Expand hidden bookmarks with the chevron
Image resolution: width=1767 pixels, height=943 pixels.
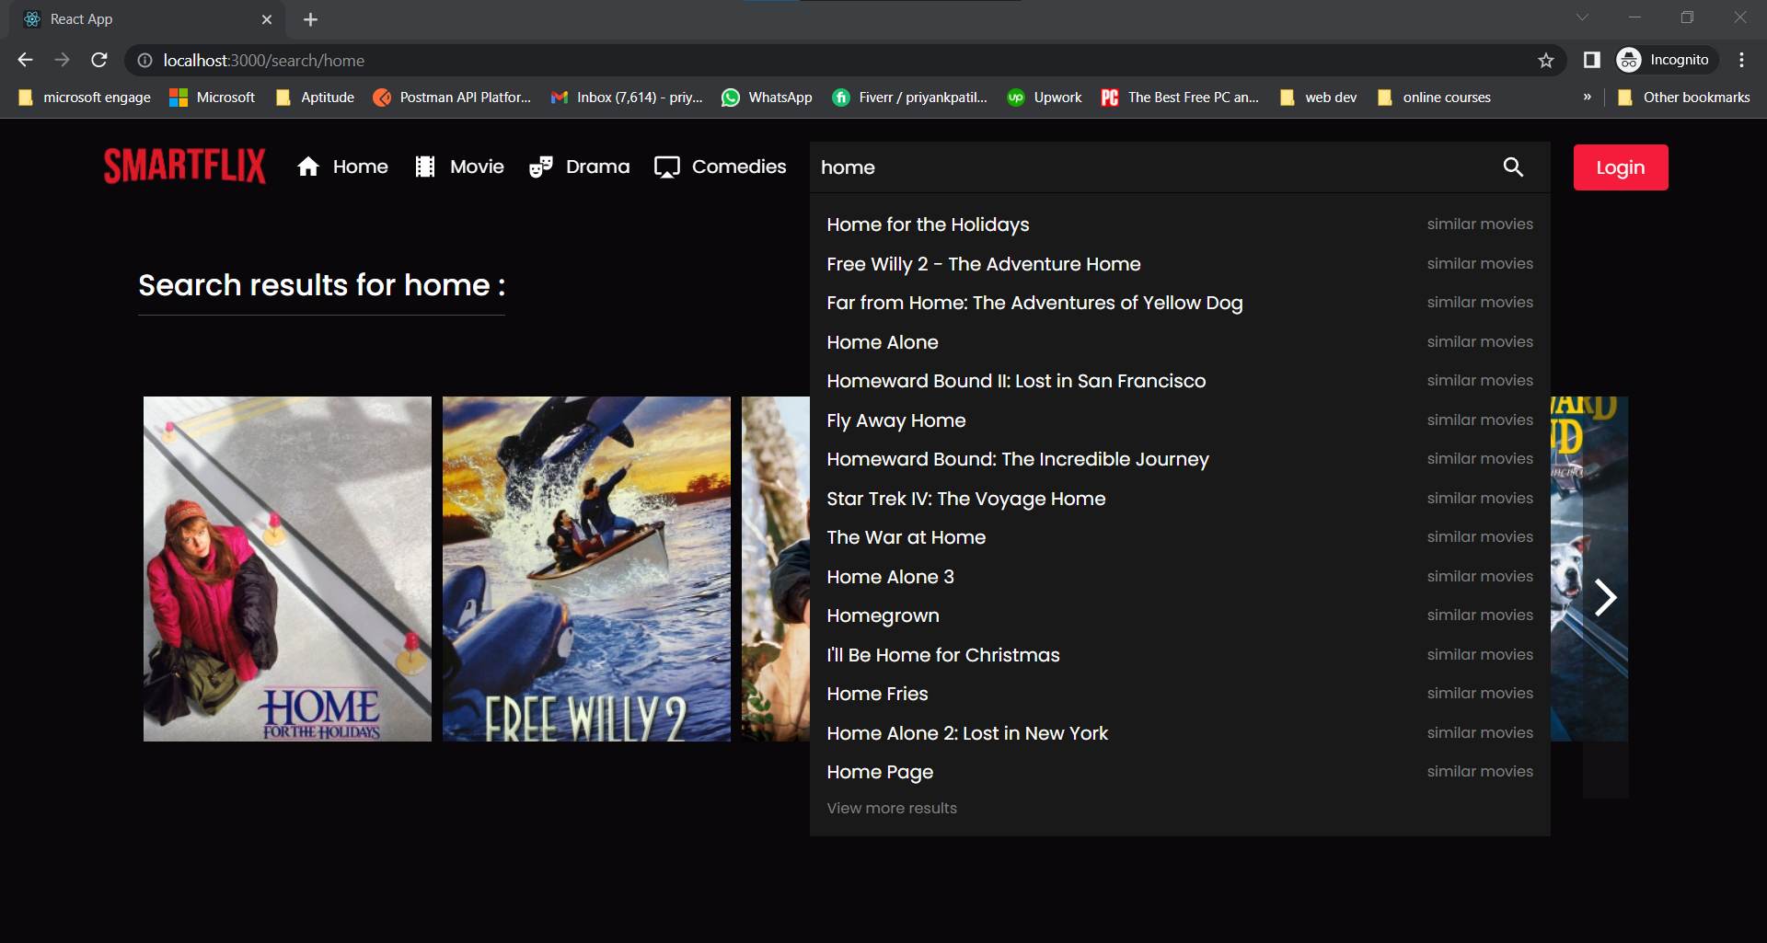pos(1587,97)
